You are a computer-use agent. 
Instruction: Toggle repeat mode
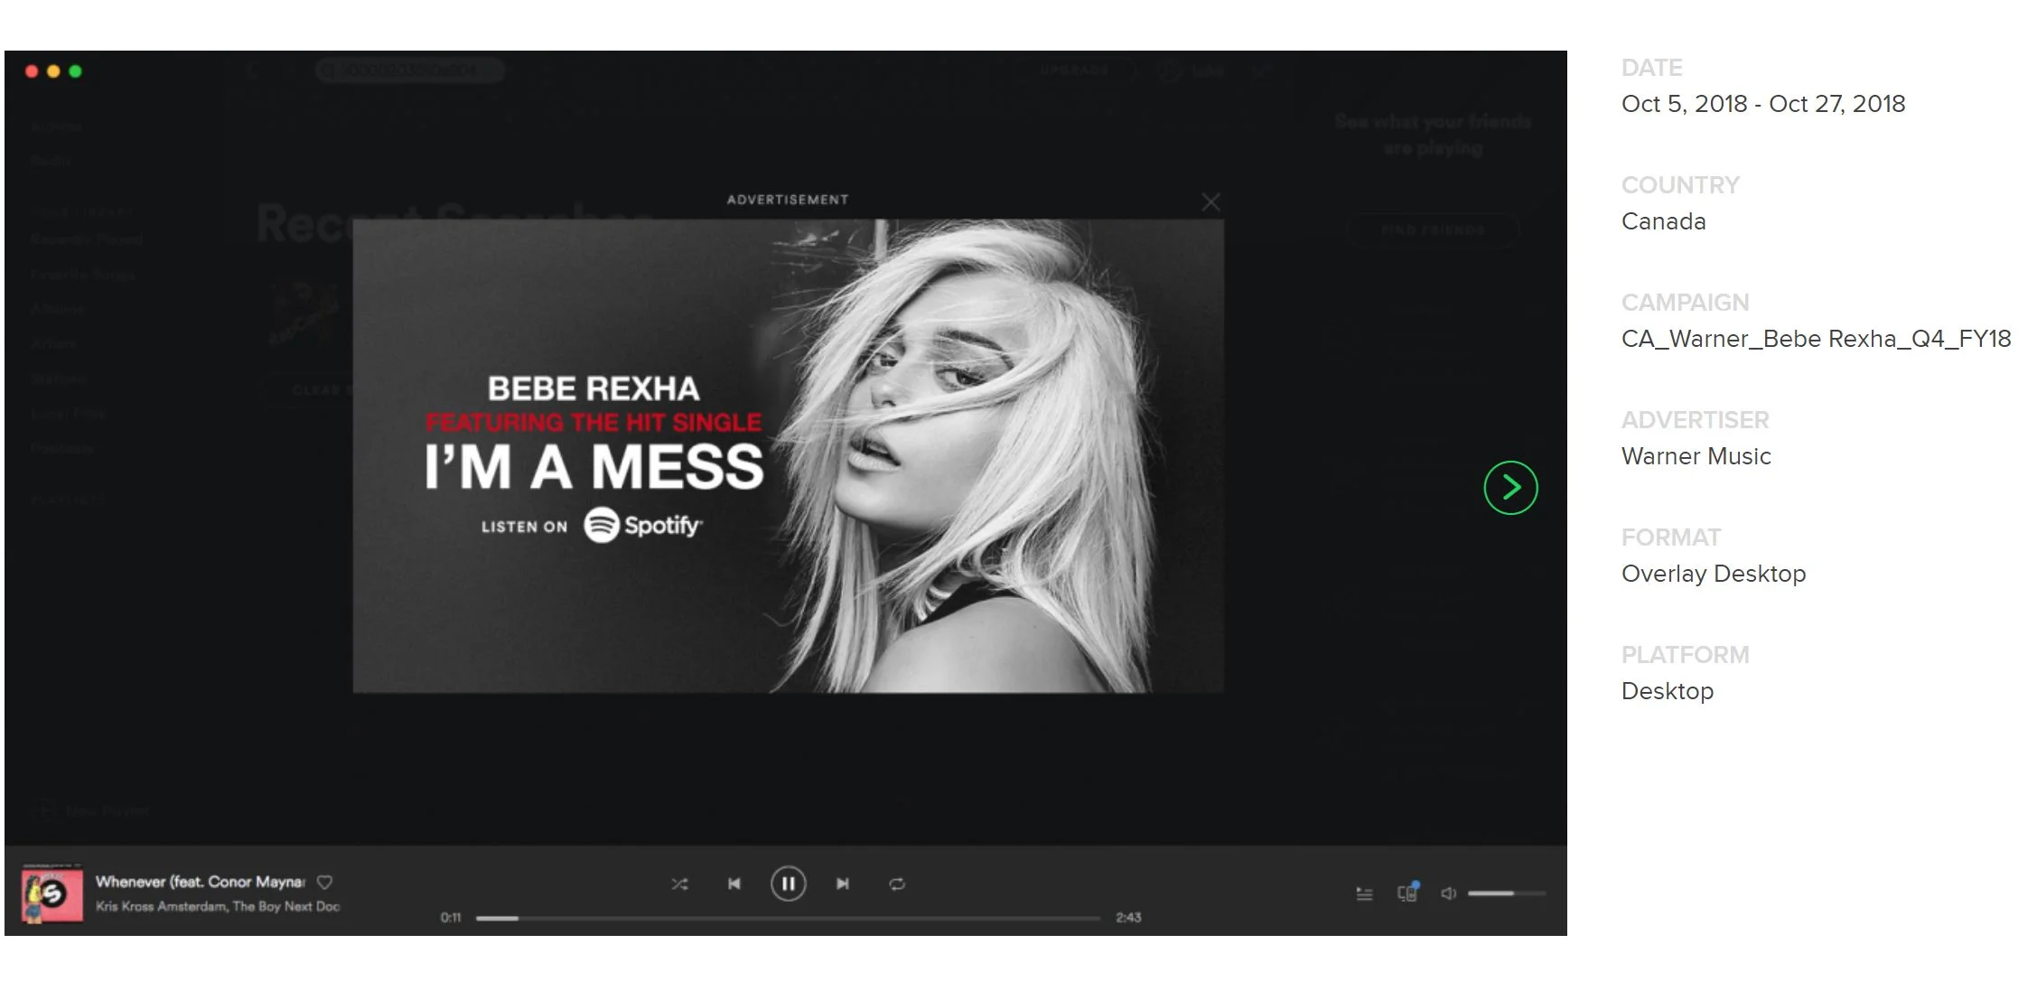tap(896, 883)
